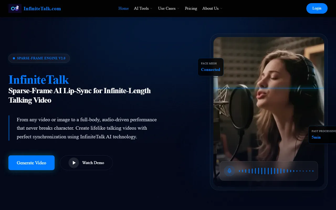Screen dimensions: 336x210
Task: Click the Generate Video button
Action: [31, 163]
